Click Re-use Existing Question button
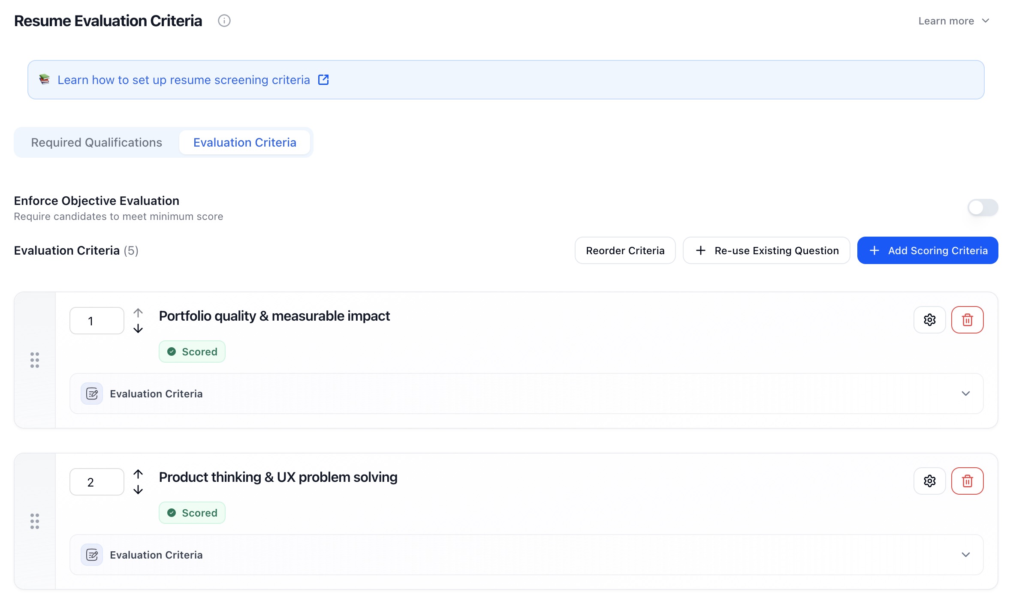1013x601 pixels. (x=766, y=250)
